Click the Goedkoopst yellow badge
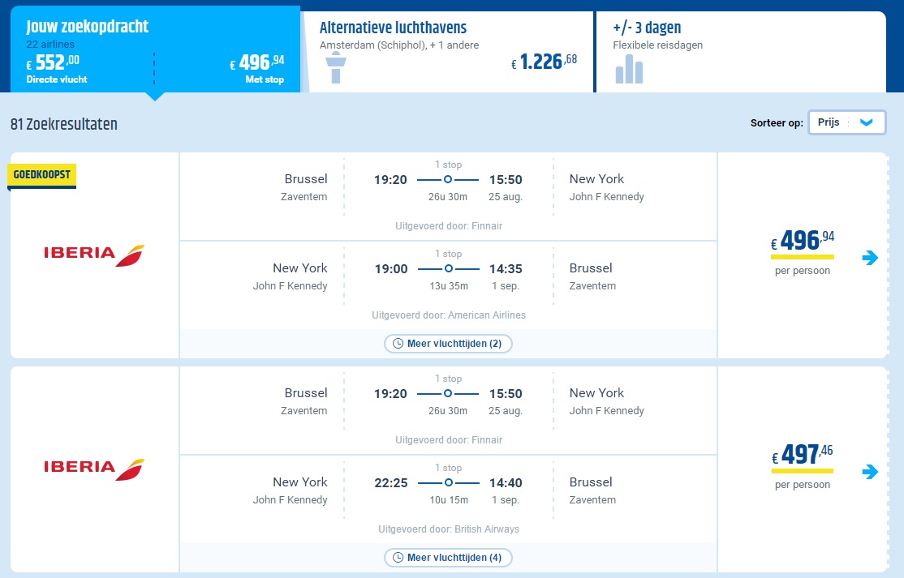 [x=41, y=175]
